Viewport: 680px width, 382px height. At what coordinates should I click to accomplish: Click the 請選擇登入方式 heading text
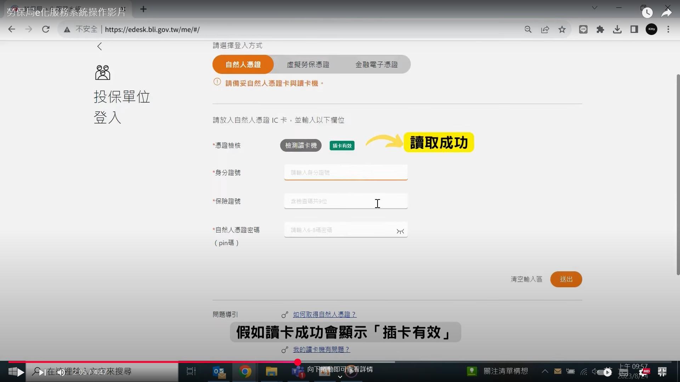[x=237, y=46]
